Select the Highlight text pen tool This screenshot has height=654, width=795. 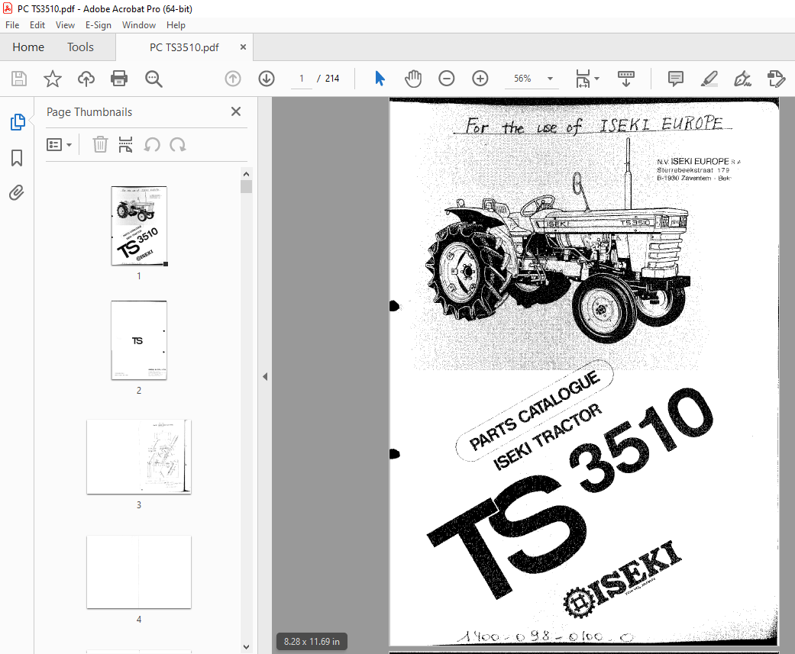709,79
